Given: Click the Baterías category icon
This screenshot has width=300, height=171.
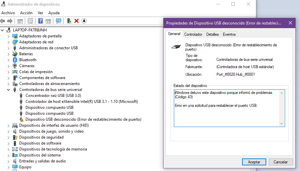Looking at the screenshot, I should 15,54.
